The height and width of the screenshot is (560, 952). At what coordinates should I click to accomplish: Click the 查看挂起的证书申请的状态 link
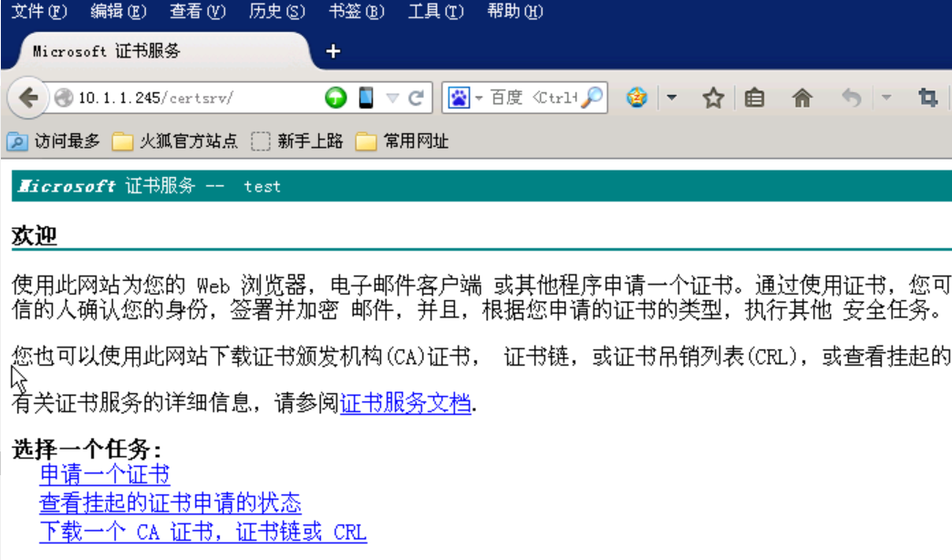pos(170,503)
